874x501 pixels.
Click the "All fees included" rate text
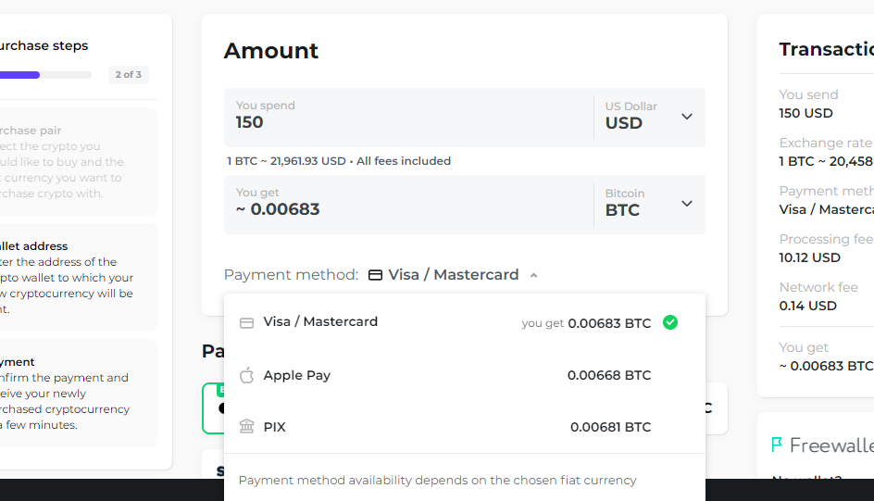[404, 161]
